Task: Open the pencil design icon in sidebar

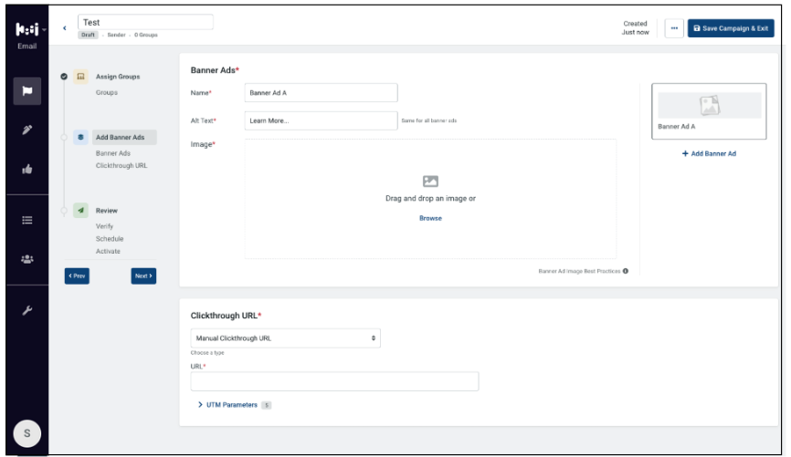Action: pos(27,130)
